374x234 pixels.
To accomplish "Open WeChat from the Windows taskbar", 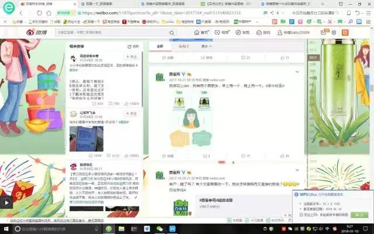I will [x=160, y=229].
